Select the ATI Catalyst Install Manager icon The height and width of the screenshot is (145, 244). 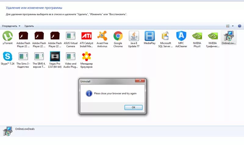[x=87, y=36]
